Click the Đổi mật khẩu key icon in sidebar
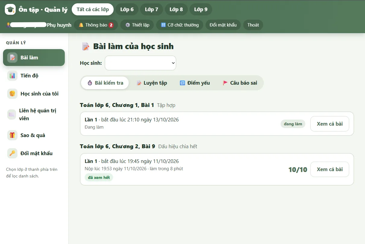The height and width of the screenshot is (244, 365). (x=12, y=153)
